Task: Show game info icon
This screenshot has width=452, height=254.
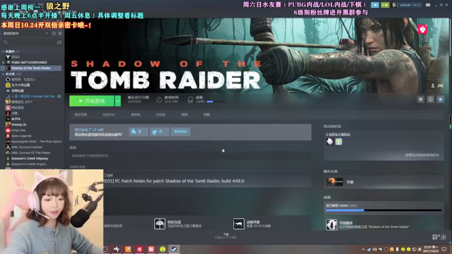Action: (431, 99)
